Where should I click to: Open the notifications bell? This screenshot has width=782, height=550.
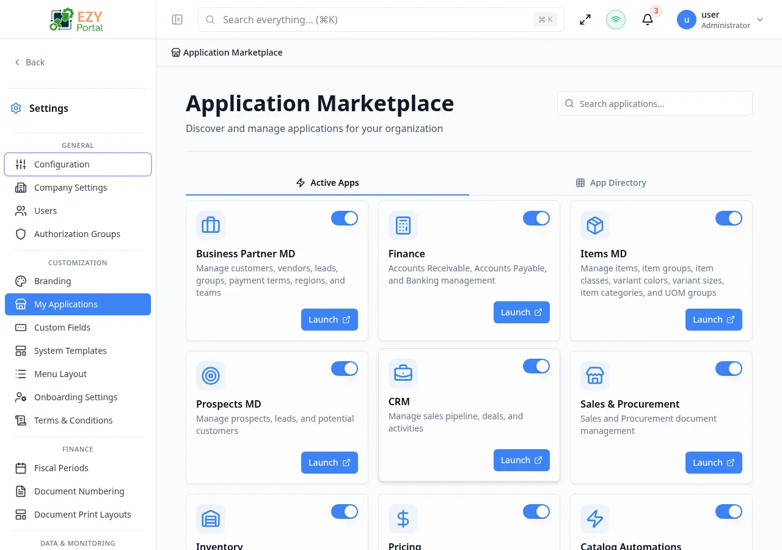(648, 20)
